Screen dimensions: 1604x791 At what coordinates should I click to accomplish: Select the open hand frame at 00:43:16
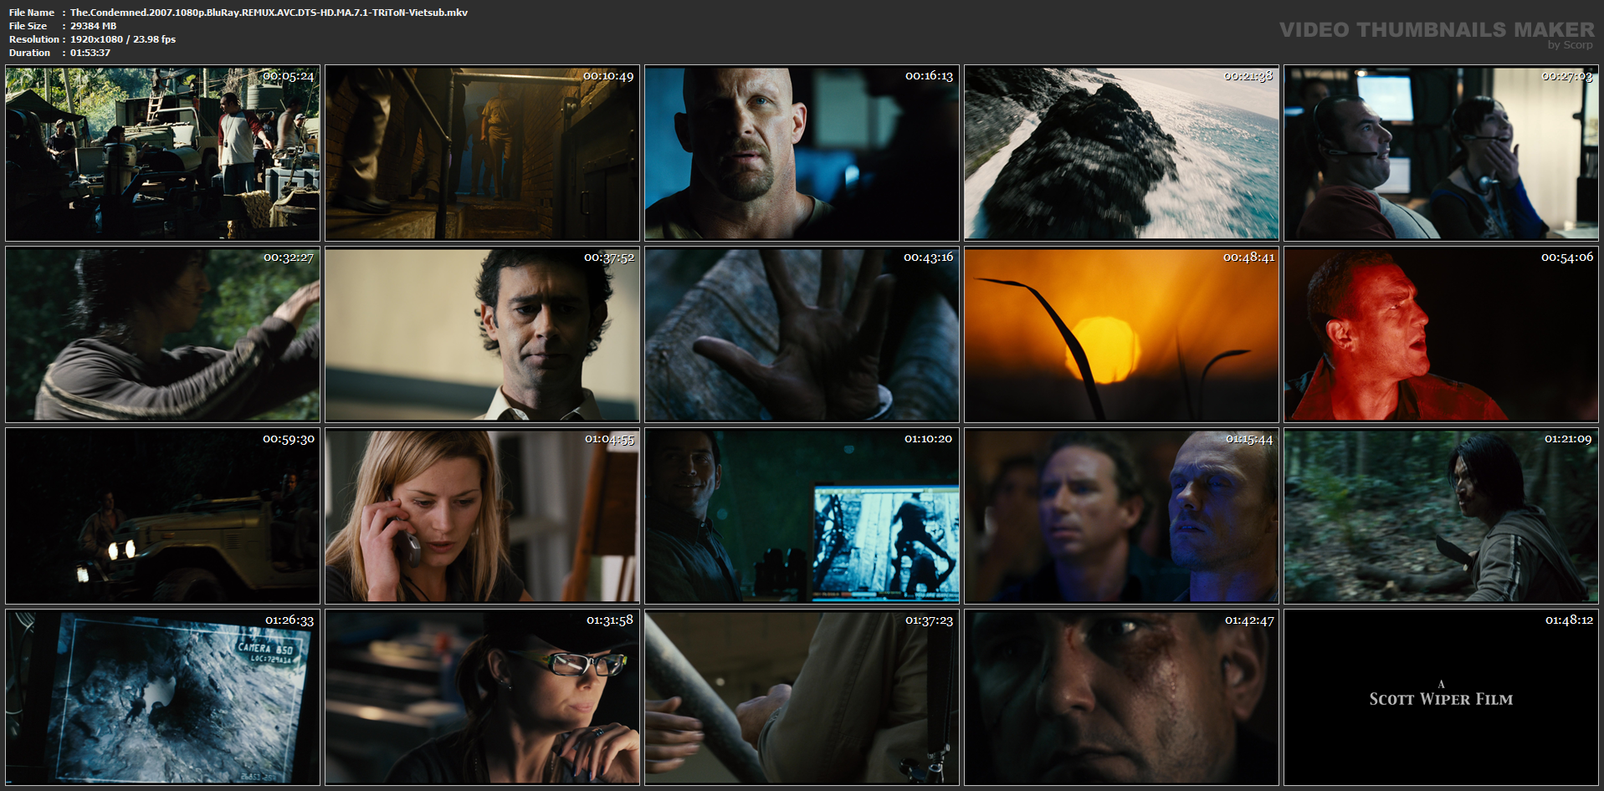tap(802, 334)
